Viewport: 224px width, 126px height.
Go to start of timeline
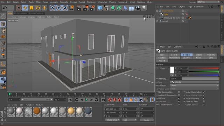[70, 100]
